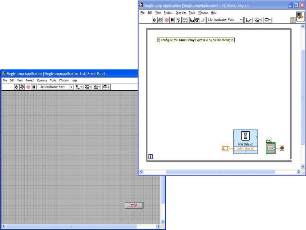Open Distribute Objects dropdown in Block Diagram
This screenshot has height=230, width=306.
(x=258, y=20)
